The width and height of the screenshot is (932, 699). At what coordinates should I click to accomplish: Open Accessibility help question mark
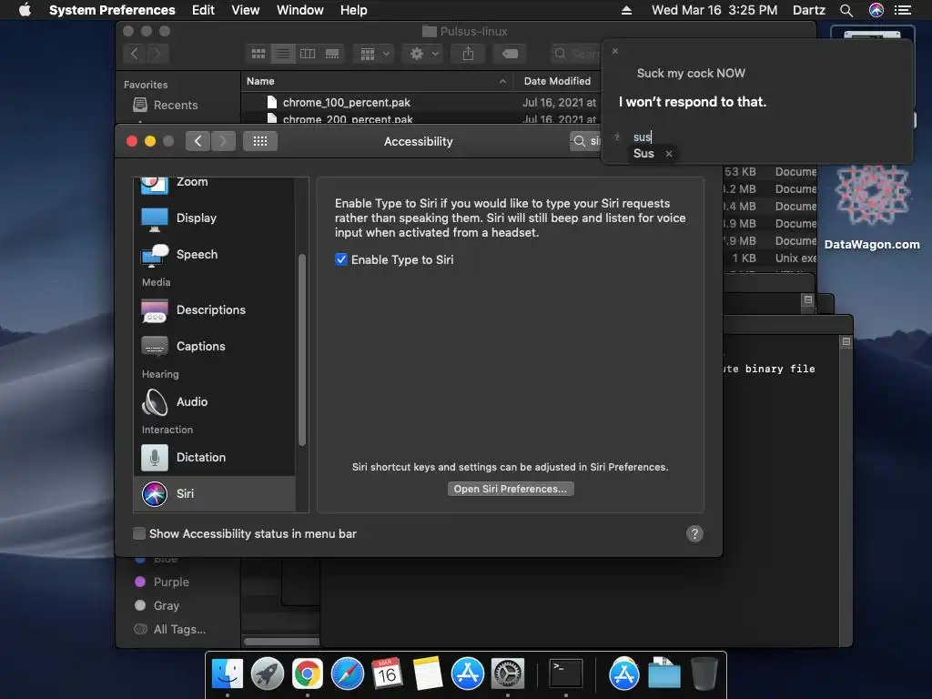click(694, 533)
